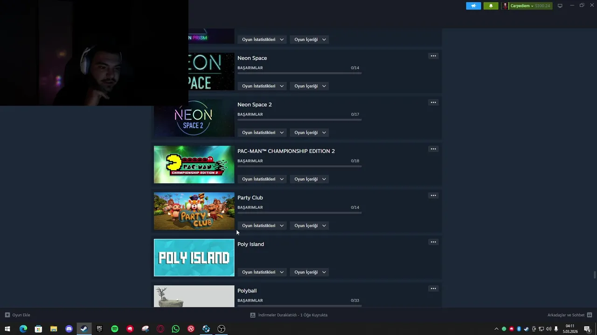
Task: Click the 0/33 achievement count for Polyball
Action: 355,301
